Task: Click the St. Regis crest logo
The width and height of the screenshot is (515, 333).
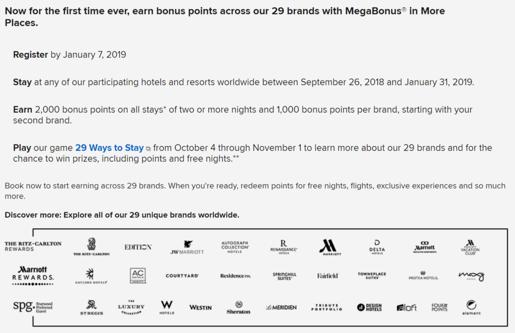Action: [x=92, y=307]
